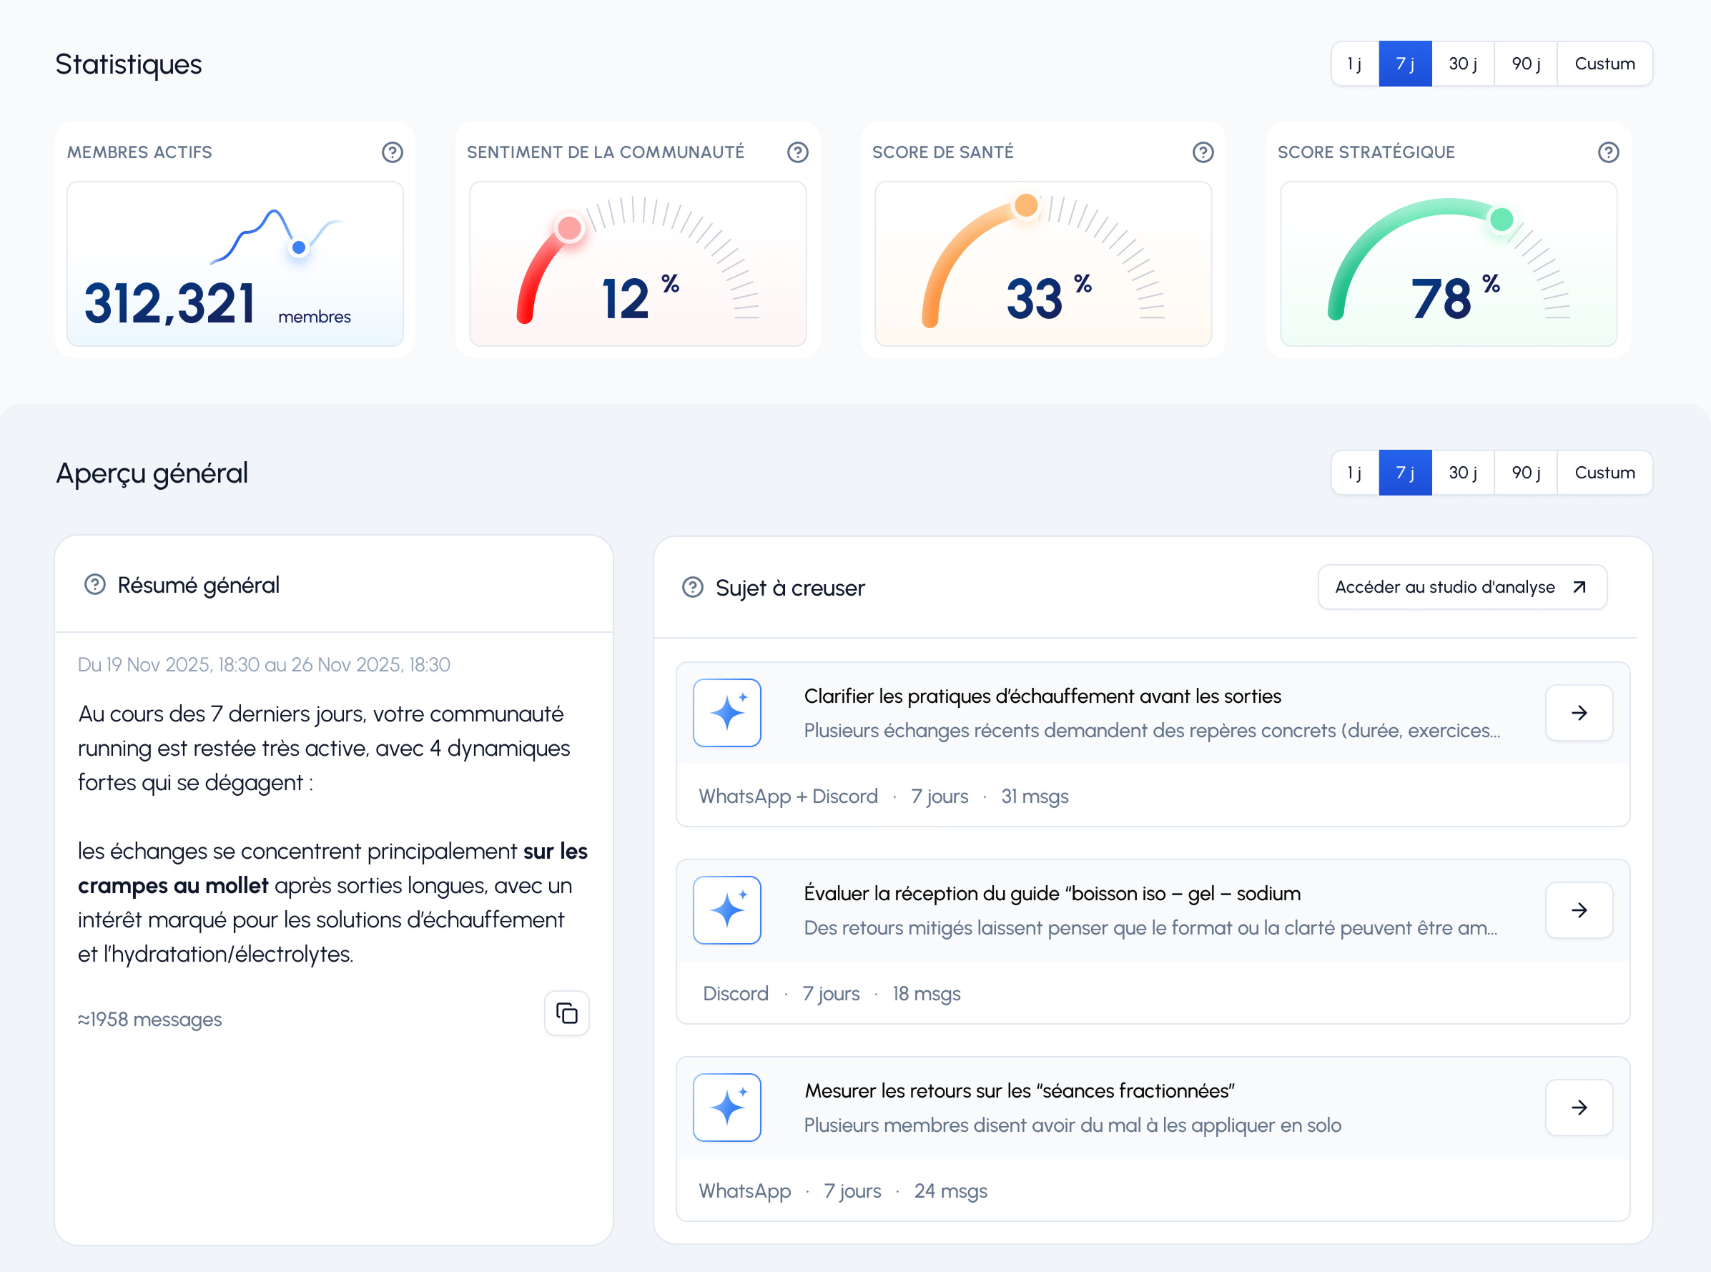This screenshot has width=1711, height=1272.
Task: Open arrow for boisson iso guide topic
Action: point(1579,910)
